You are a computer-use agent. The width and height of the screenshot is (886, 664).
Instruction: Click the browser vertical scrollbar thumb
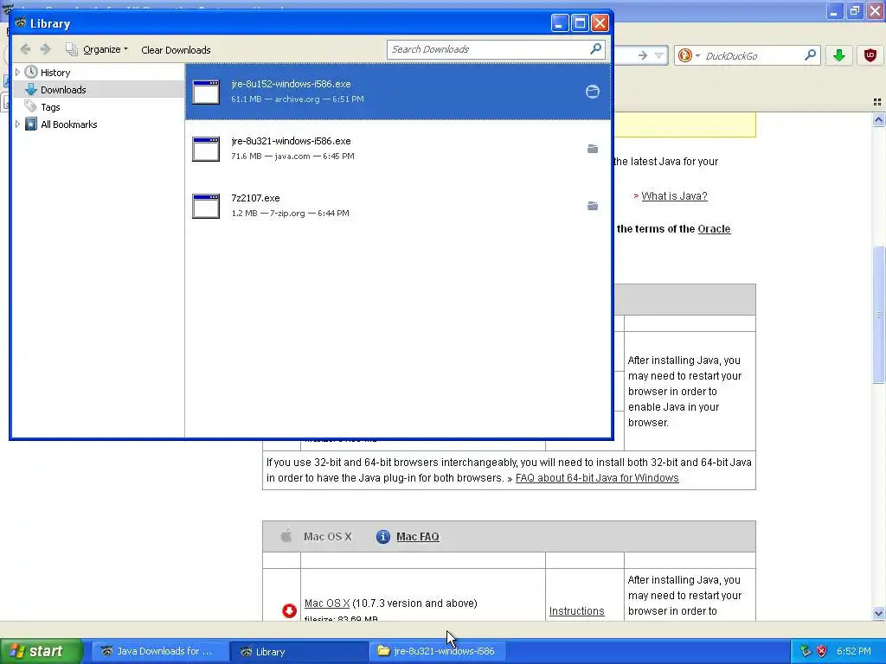point(878,315)
